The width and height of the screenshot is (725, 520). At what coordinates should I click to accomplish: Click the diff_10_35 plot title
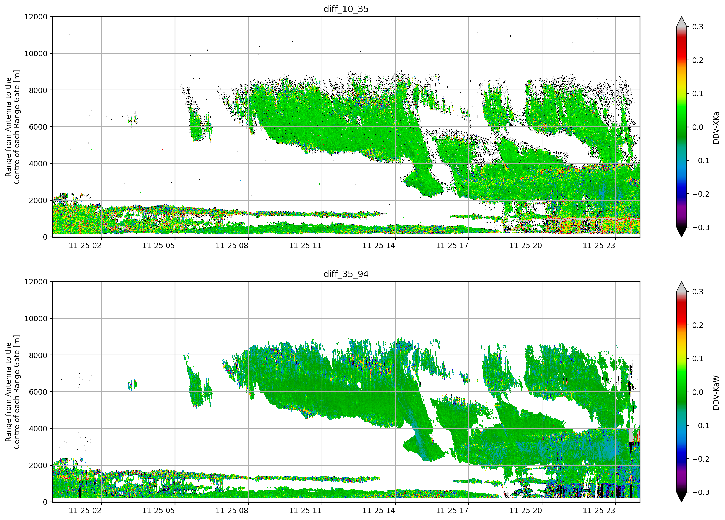[x=346, y=9]
